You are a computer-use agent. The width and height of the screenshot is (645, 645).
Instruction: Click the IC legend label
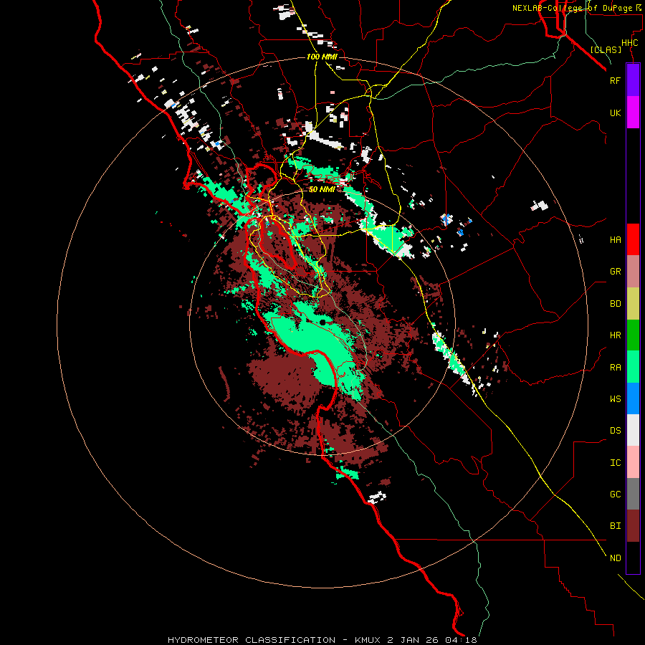tap(615, 463)
